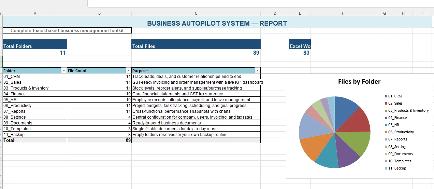Open the Purpose column filter dropdown
Viewport: 434px width, 189px height.
point(258,70)
